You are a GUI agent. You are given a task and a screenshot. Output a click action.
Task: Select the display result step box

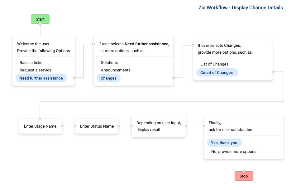coord(159,126)
